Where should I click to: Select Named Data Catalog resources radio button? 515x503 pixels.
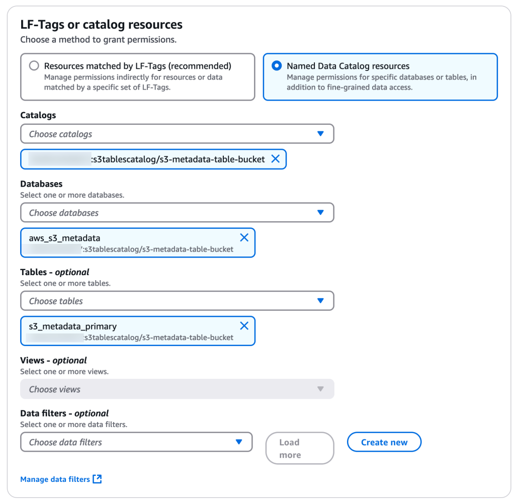click(277, 66)
